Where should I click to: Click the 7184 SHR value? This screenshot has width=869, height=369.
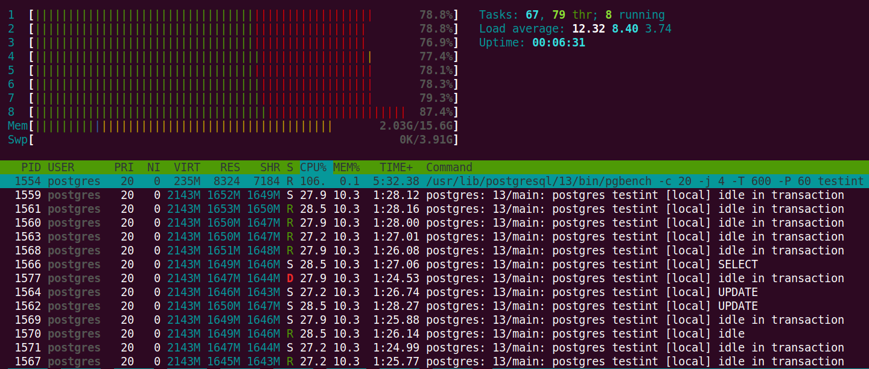pos(267,181)
